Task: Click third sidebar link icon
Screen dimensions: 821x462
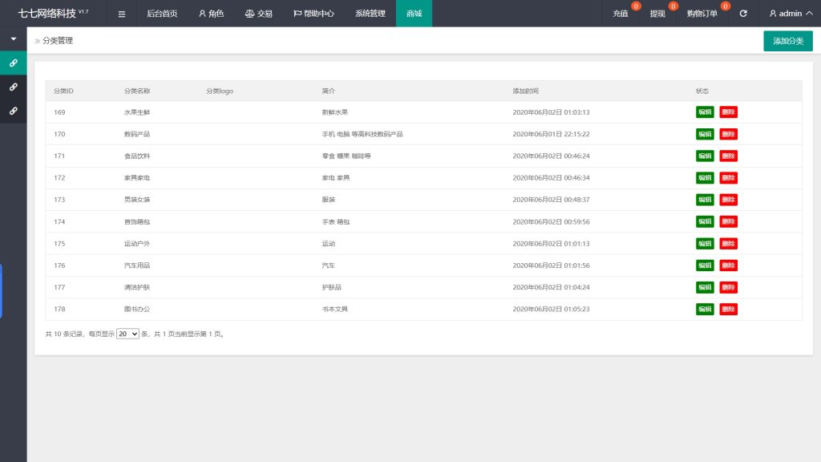Action: point(14,111)
